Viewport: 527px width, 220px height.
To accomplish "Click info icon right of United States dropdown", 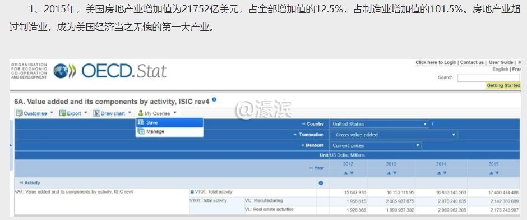I will [432, 124].
